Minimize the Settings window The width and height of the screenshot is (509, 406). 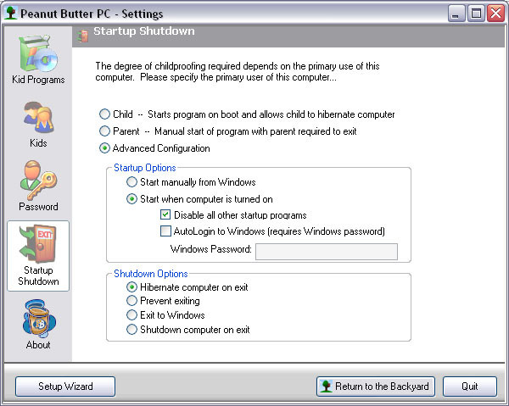point(456,14)
